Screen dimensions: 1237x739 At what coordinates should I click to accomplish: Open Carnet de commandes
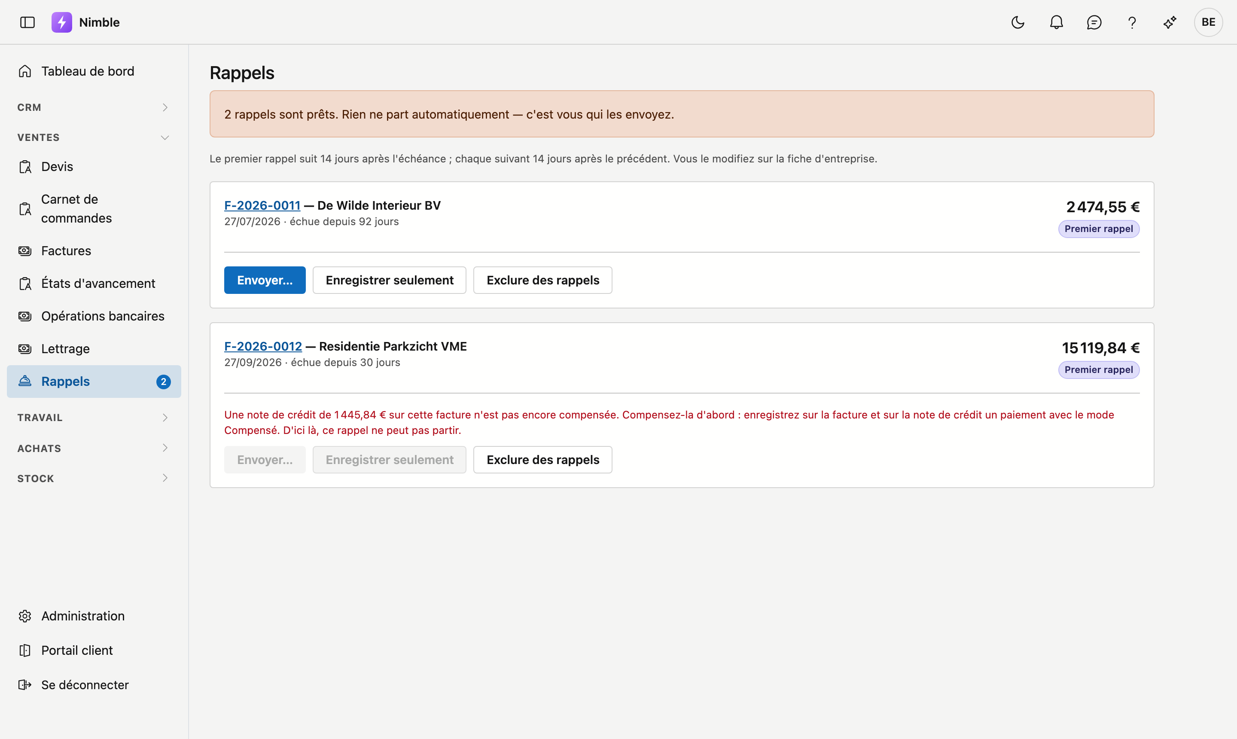point(94,209)
